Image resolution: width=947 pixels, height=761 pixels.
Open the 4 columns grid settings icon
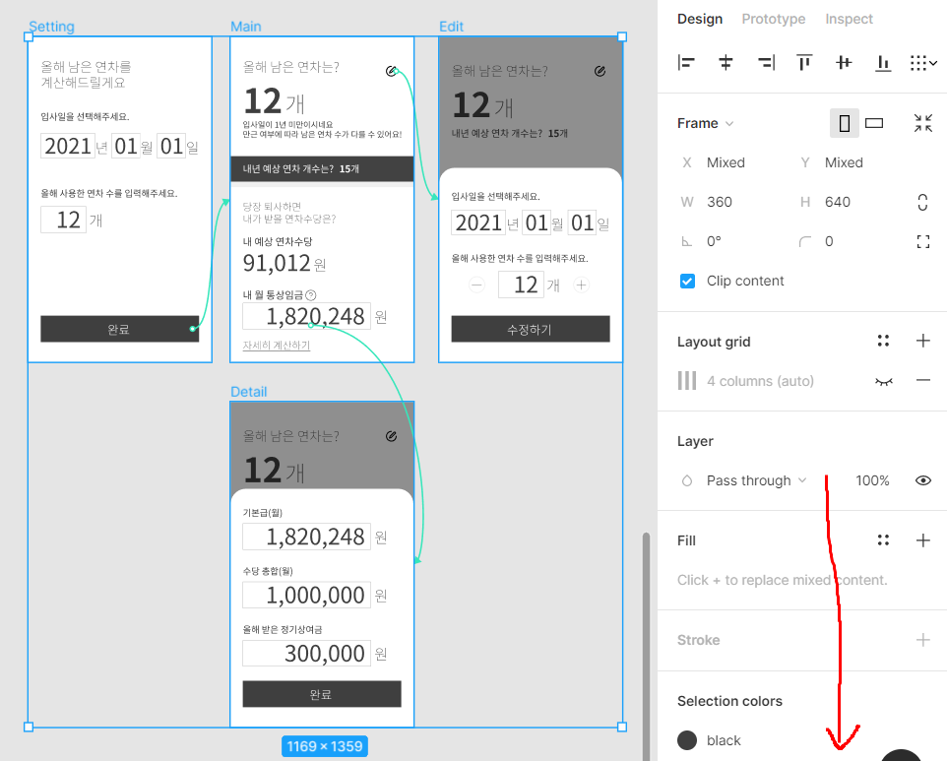tap(687, 380)
